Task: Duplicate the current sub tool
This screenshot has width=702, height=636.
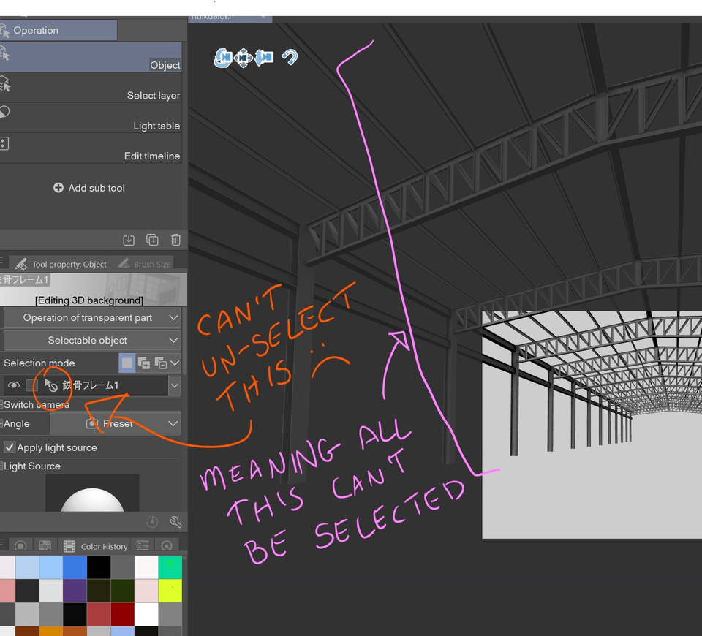Action: tap(152, 240)
